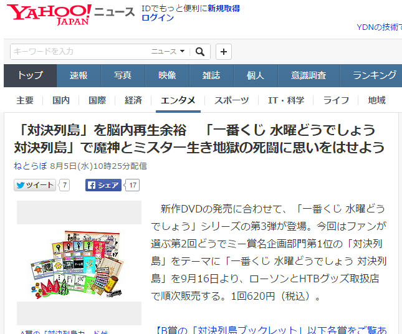Click the Yahoo! Japan logo

(x=49, y=14)
